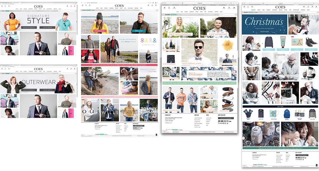319x171 pixels.
Task: Open Gifts for Dad tile
Action: click(280, 66)
